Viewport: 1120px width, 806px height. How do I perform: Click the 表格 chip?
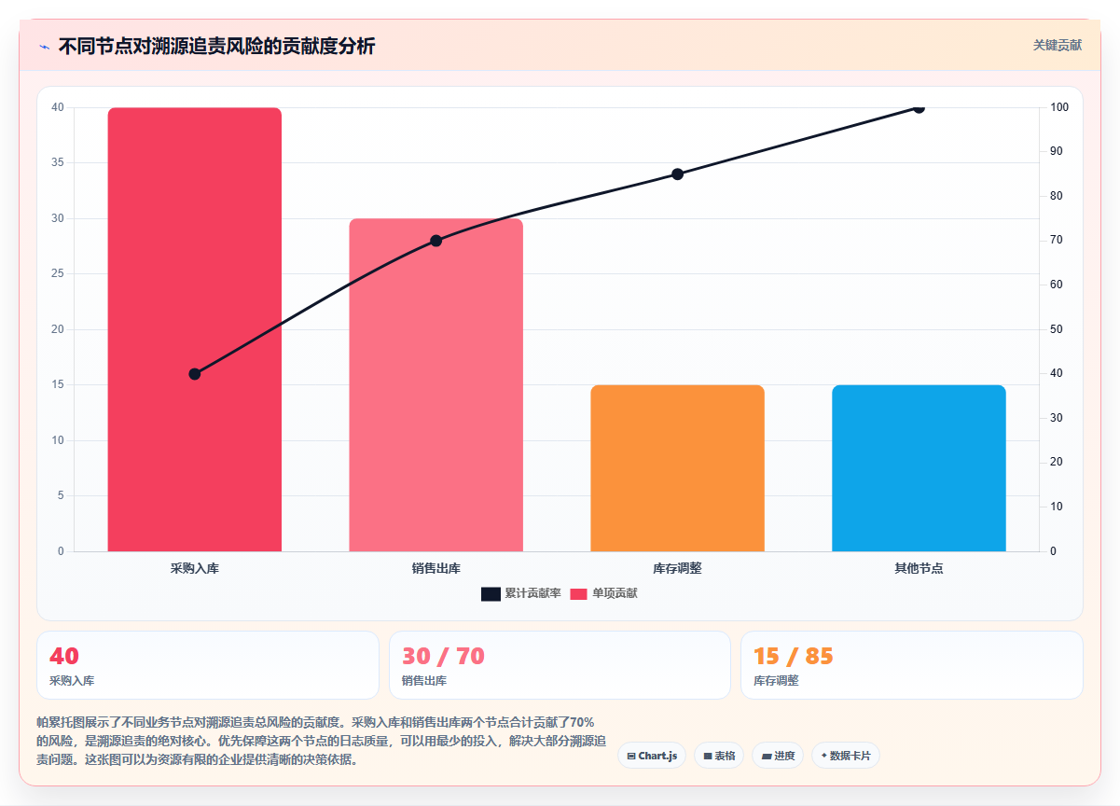coord(719,756)
